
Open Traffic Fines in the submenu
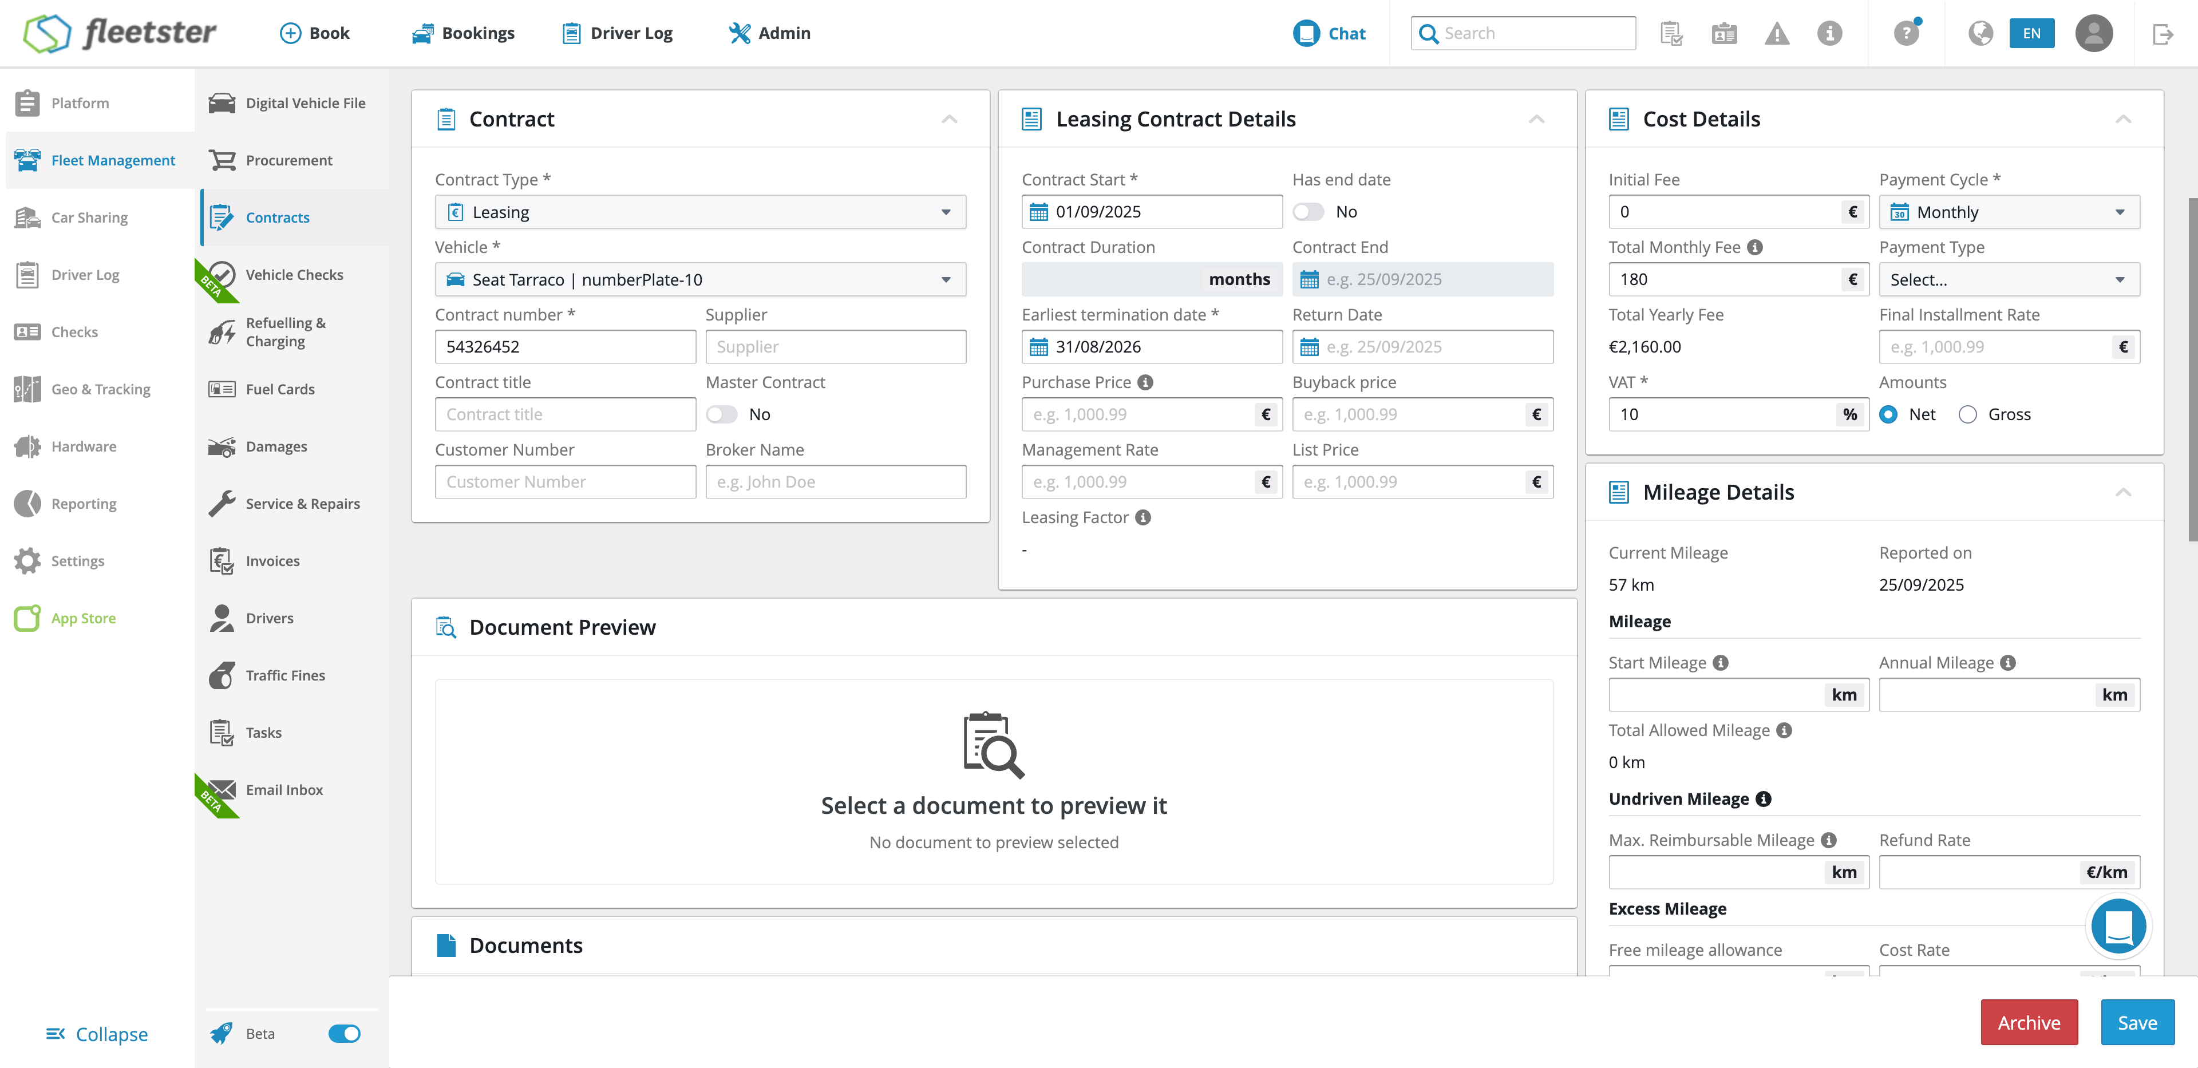point(285,675)
